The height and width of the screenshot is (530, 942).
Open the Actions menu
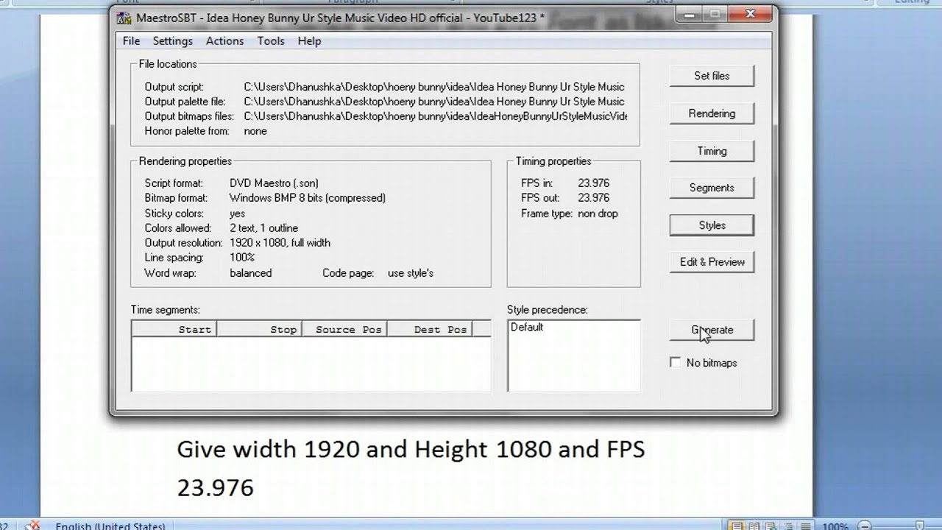pyautogui.click(x=224, y=41)
